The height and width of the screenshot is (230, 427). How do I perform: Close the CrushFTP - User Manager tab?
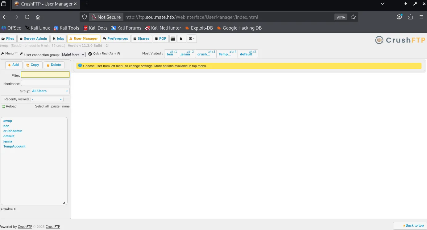click(75, 4)
